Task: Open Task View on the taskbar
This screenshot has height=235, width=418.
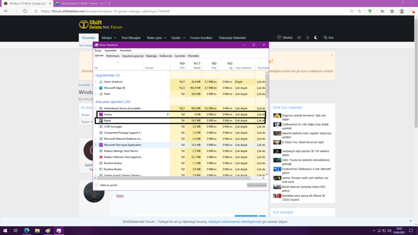Action: 16,231
